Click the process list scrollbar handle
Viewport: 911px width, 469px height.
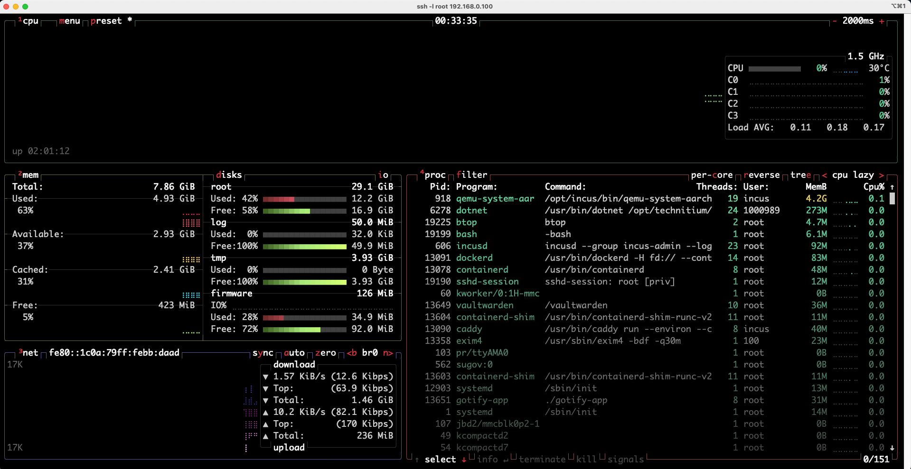coord(892,198)
